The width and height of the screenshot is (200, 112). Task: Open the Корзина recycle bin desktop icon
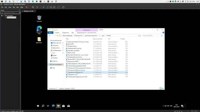coord(39,19)
